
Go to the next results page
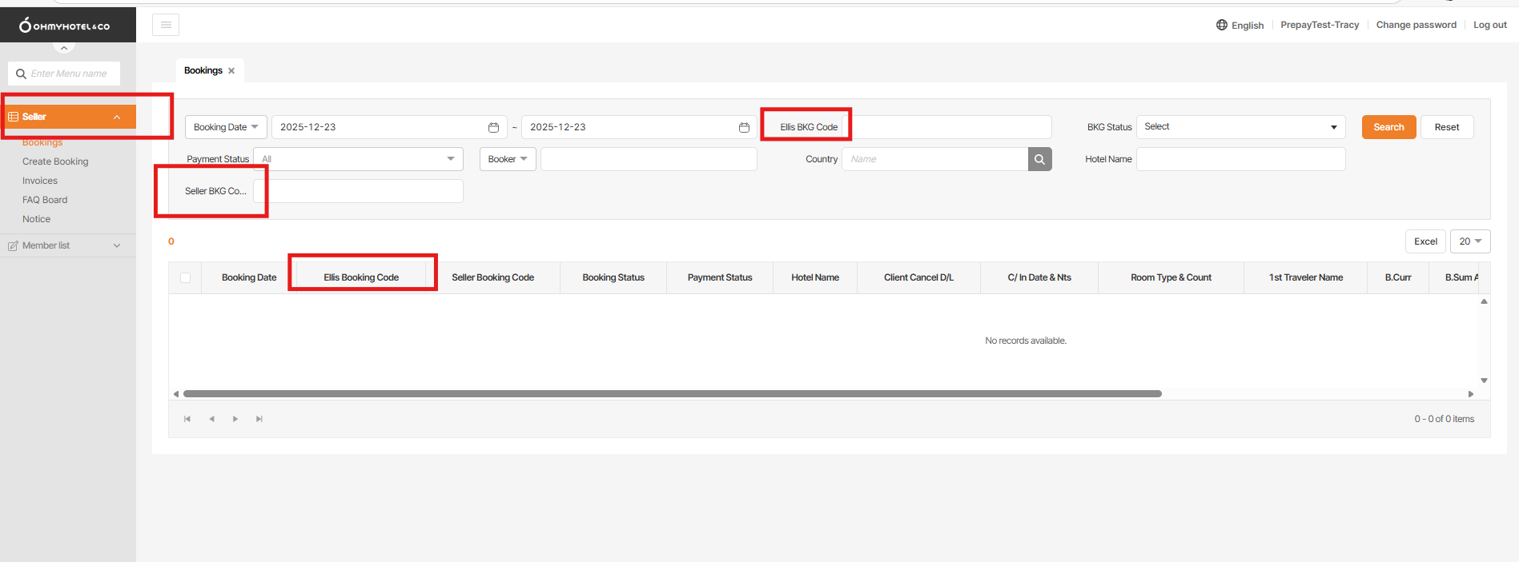[235, 419]
